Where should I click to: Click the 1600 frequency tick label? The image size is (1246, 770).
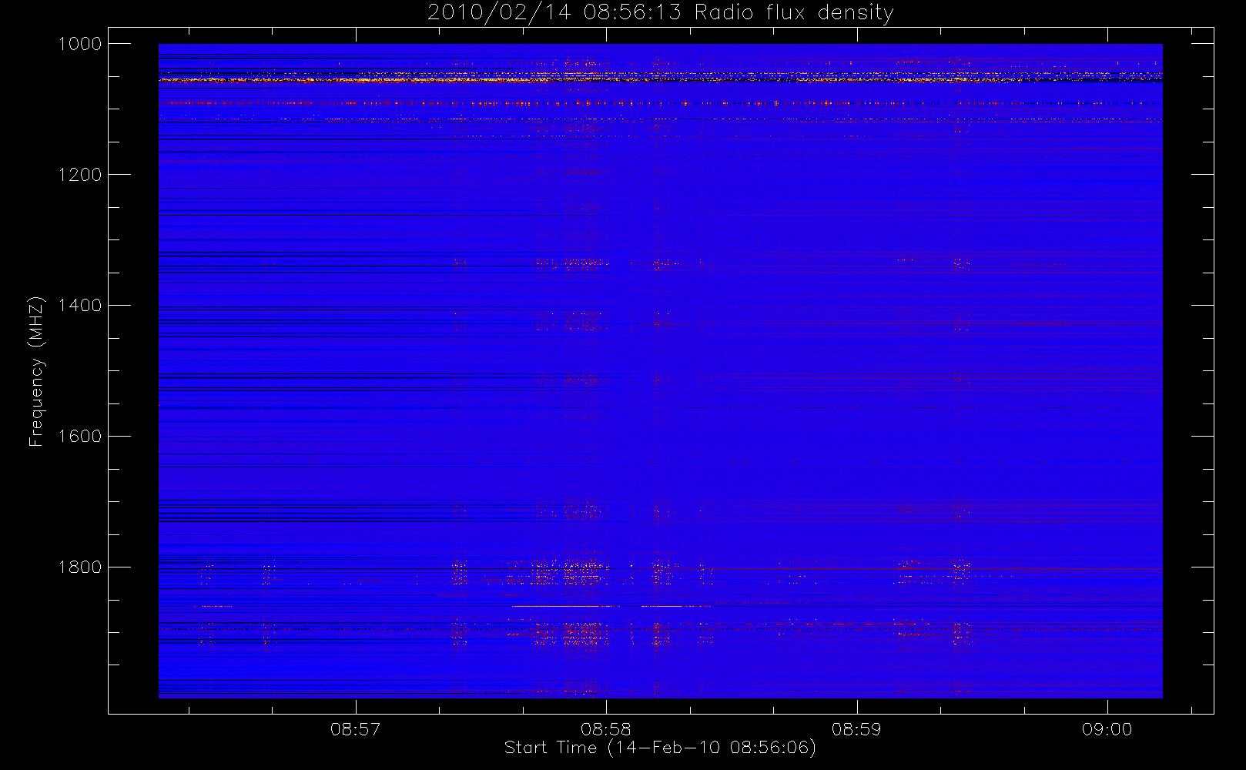[x=80, y=437]
